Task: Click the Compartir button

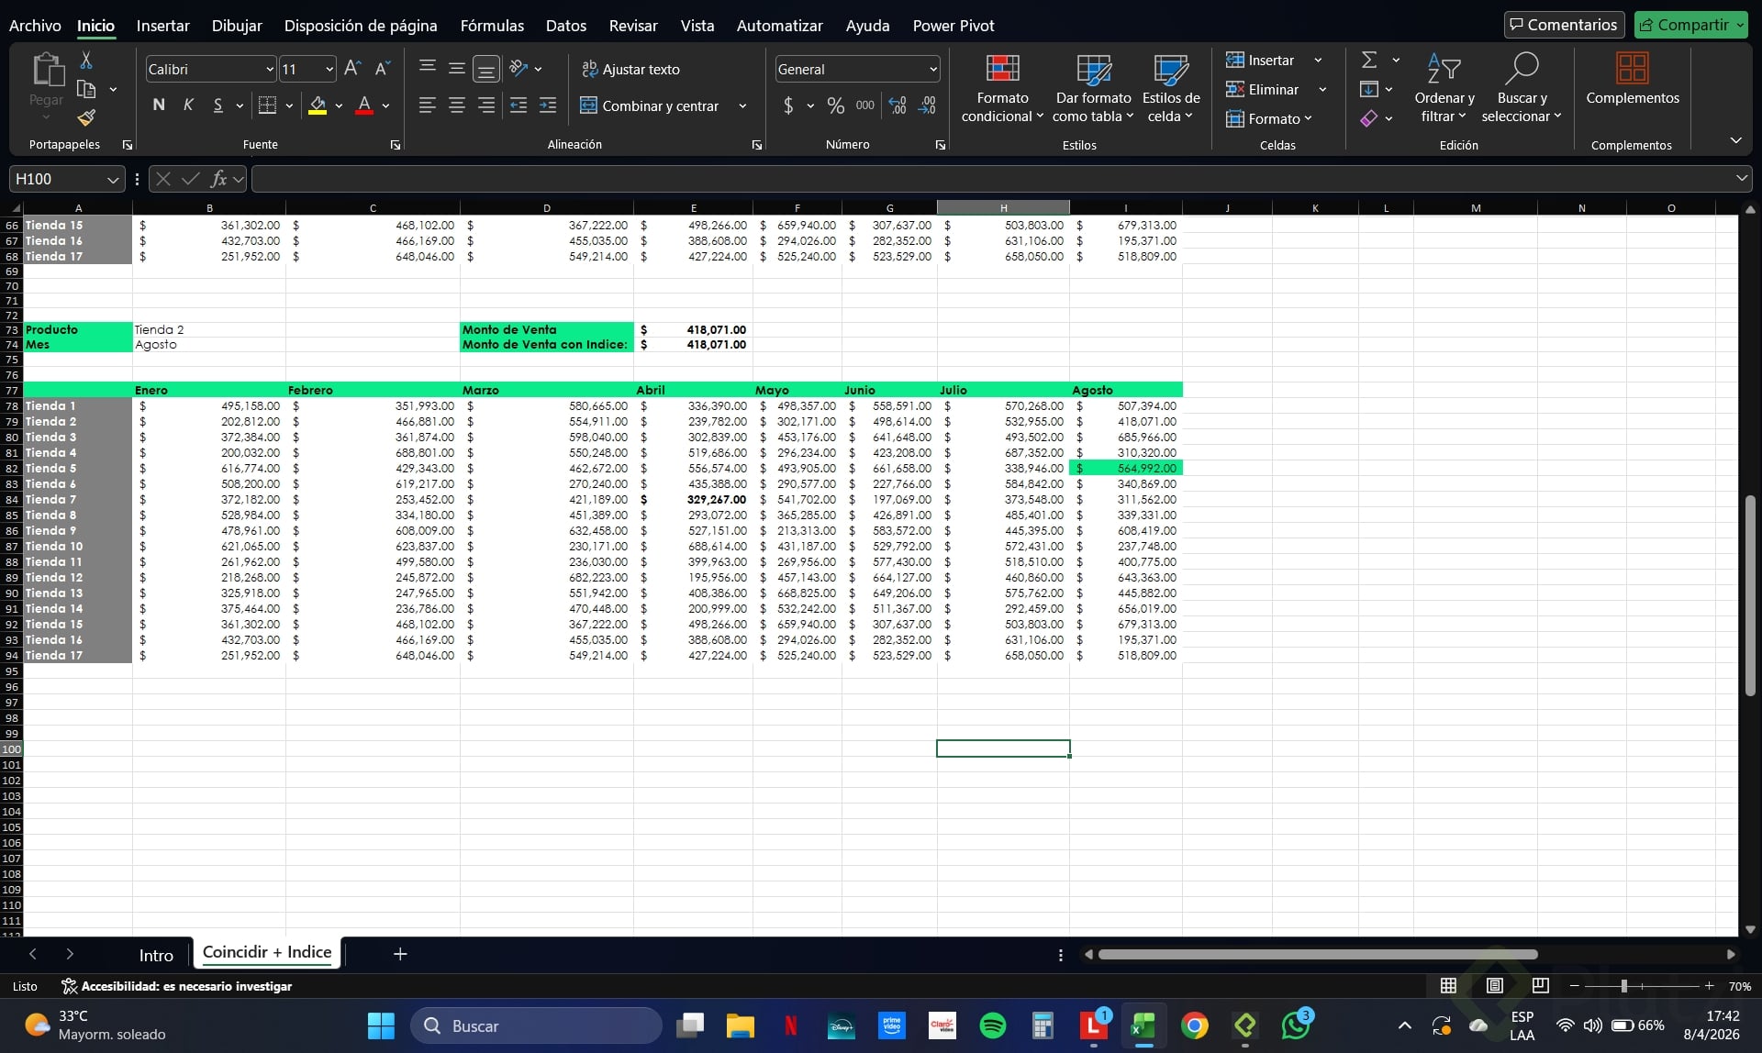Action: coord(1691,25)
